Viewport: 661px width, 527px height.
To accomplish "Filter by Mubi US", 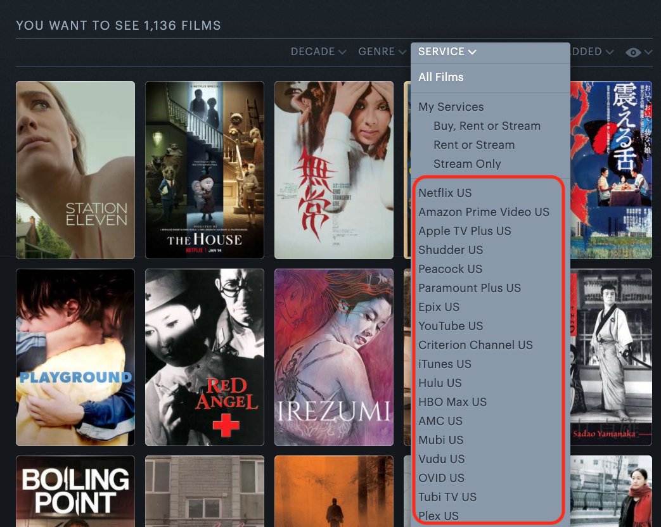I will [440, 440].
